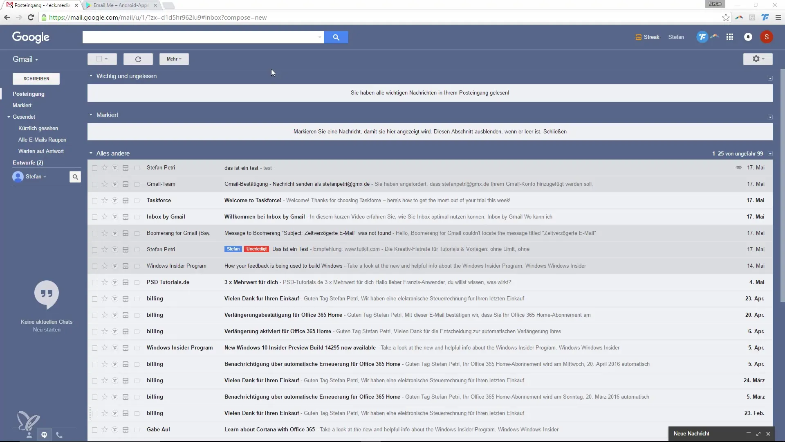Image resolution: width=785 pixels, height=442 pixels.
Task: Click the search contacts icon beside Stefan
Action: pyautogui.click(x=75, y=177)
